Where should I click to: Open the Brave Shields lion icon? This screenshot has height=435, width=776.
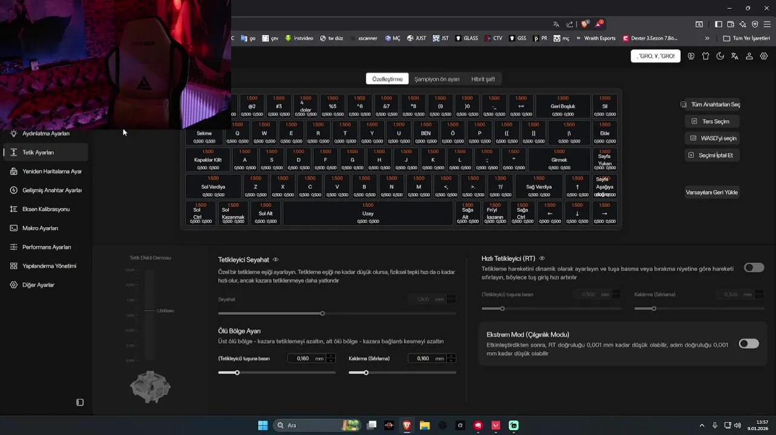(585, 24)
